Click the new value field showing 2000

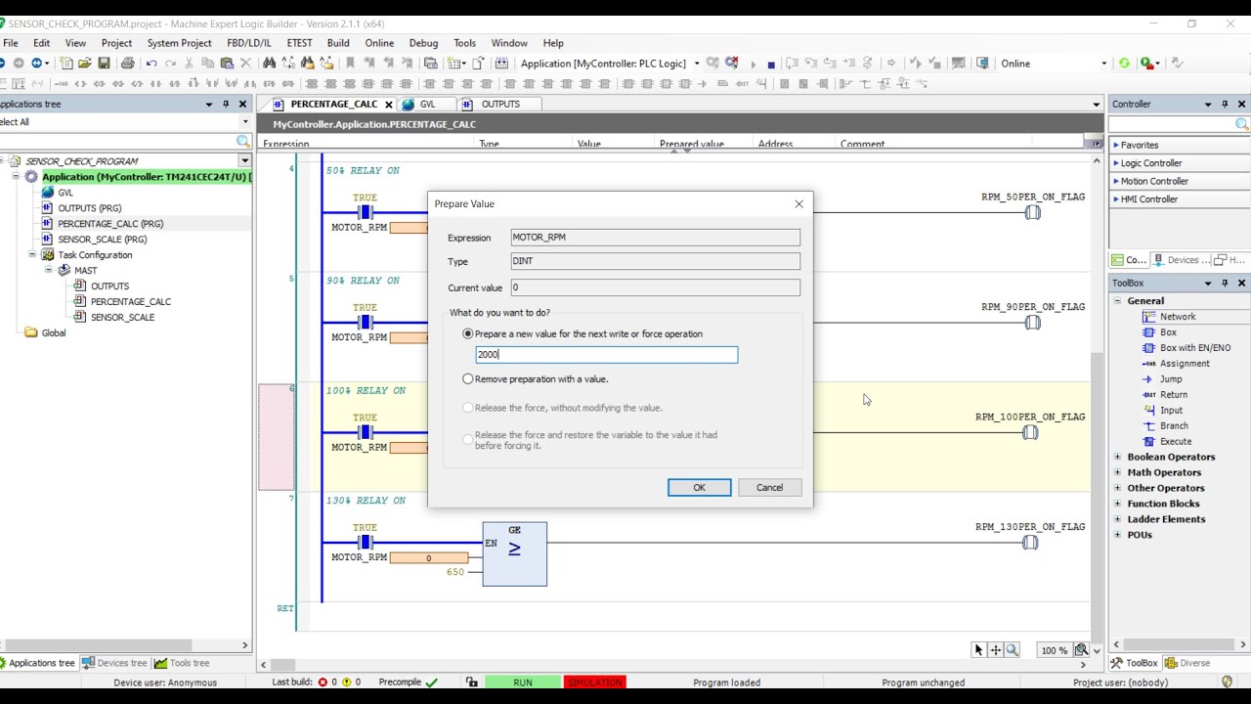[x=607, y=355]
